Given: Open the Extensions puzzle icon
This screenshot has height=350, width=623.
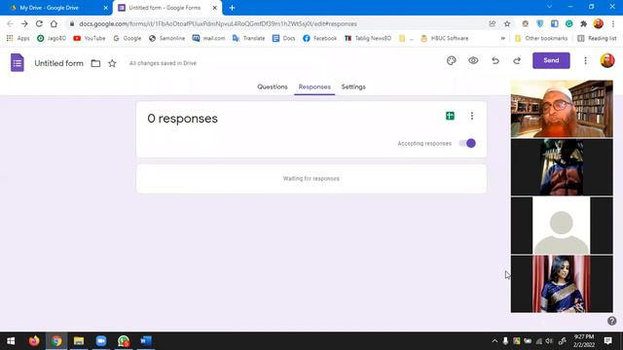Looking at the screenshot, I should point(583,23).
